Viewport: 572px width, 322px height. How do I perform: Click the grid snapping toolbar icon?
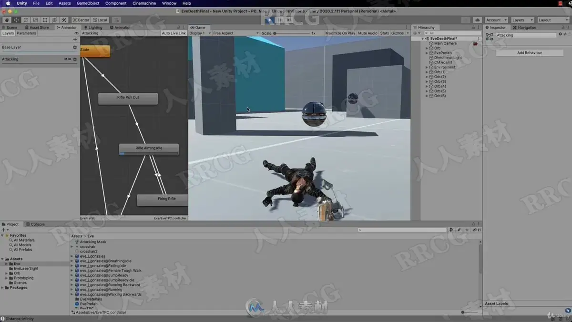[116, 20]
